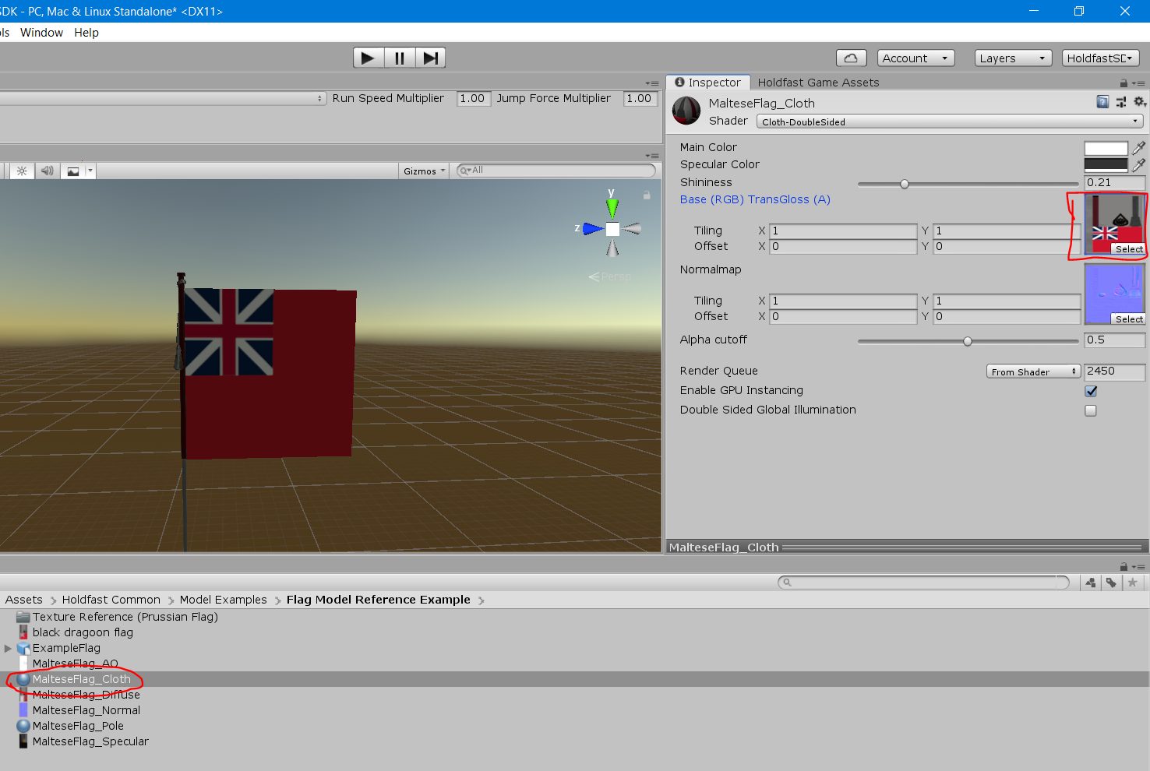Screen dimensions: 1150x771
Task: Click the Alpha cutoff slider handle
Action: (x=968, y=341)
